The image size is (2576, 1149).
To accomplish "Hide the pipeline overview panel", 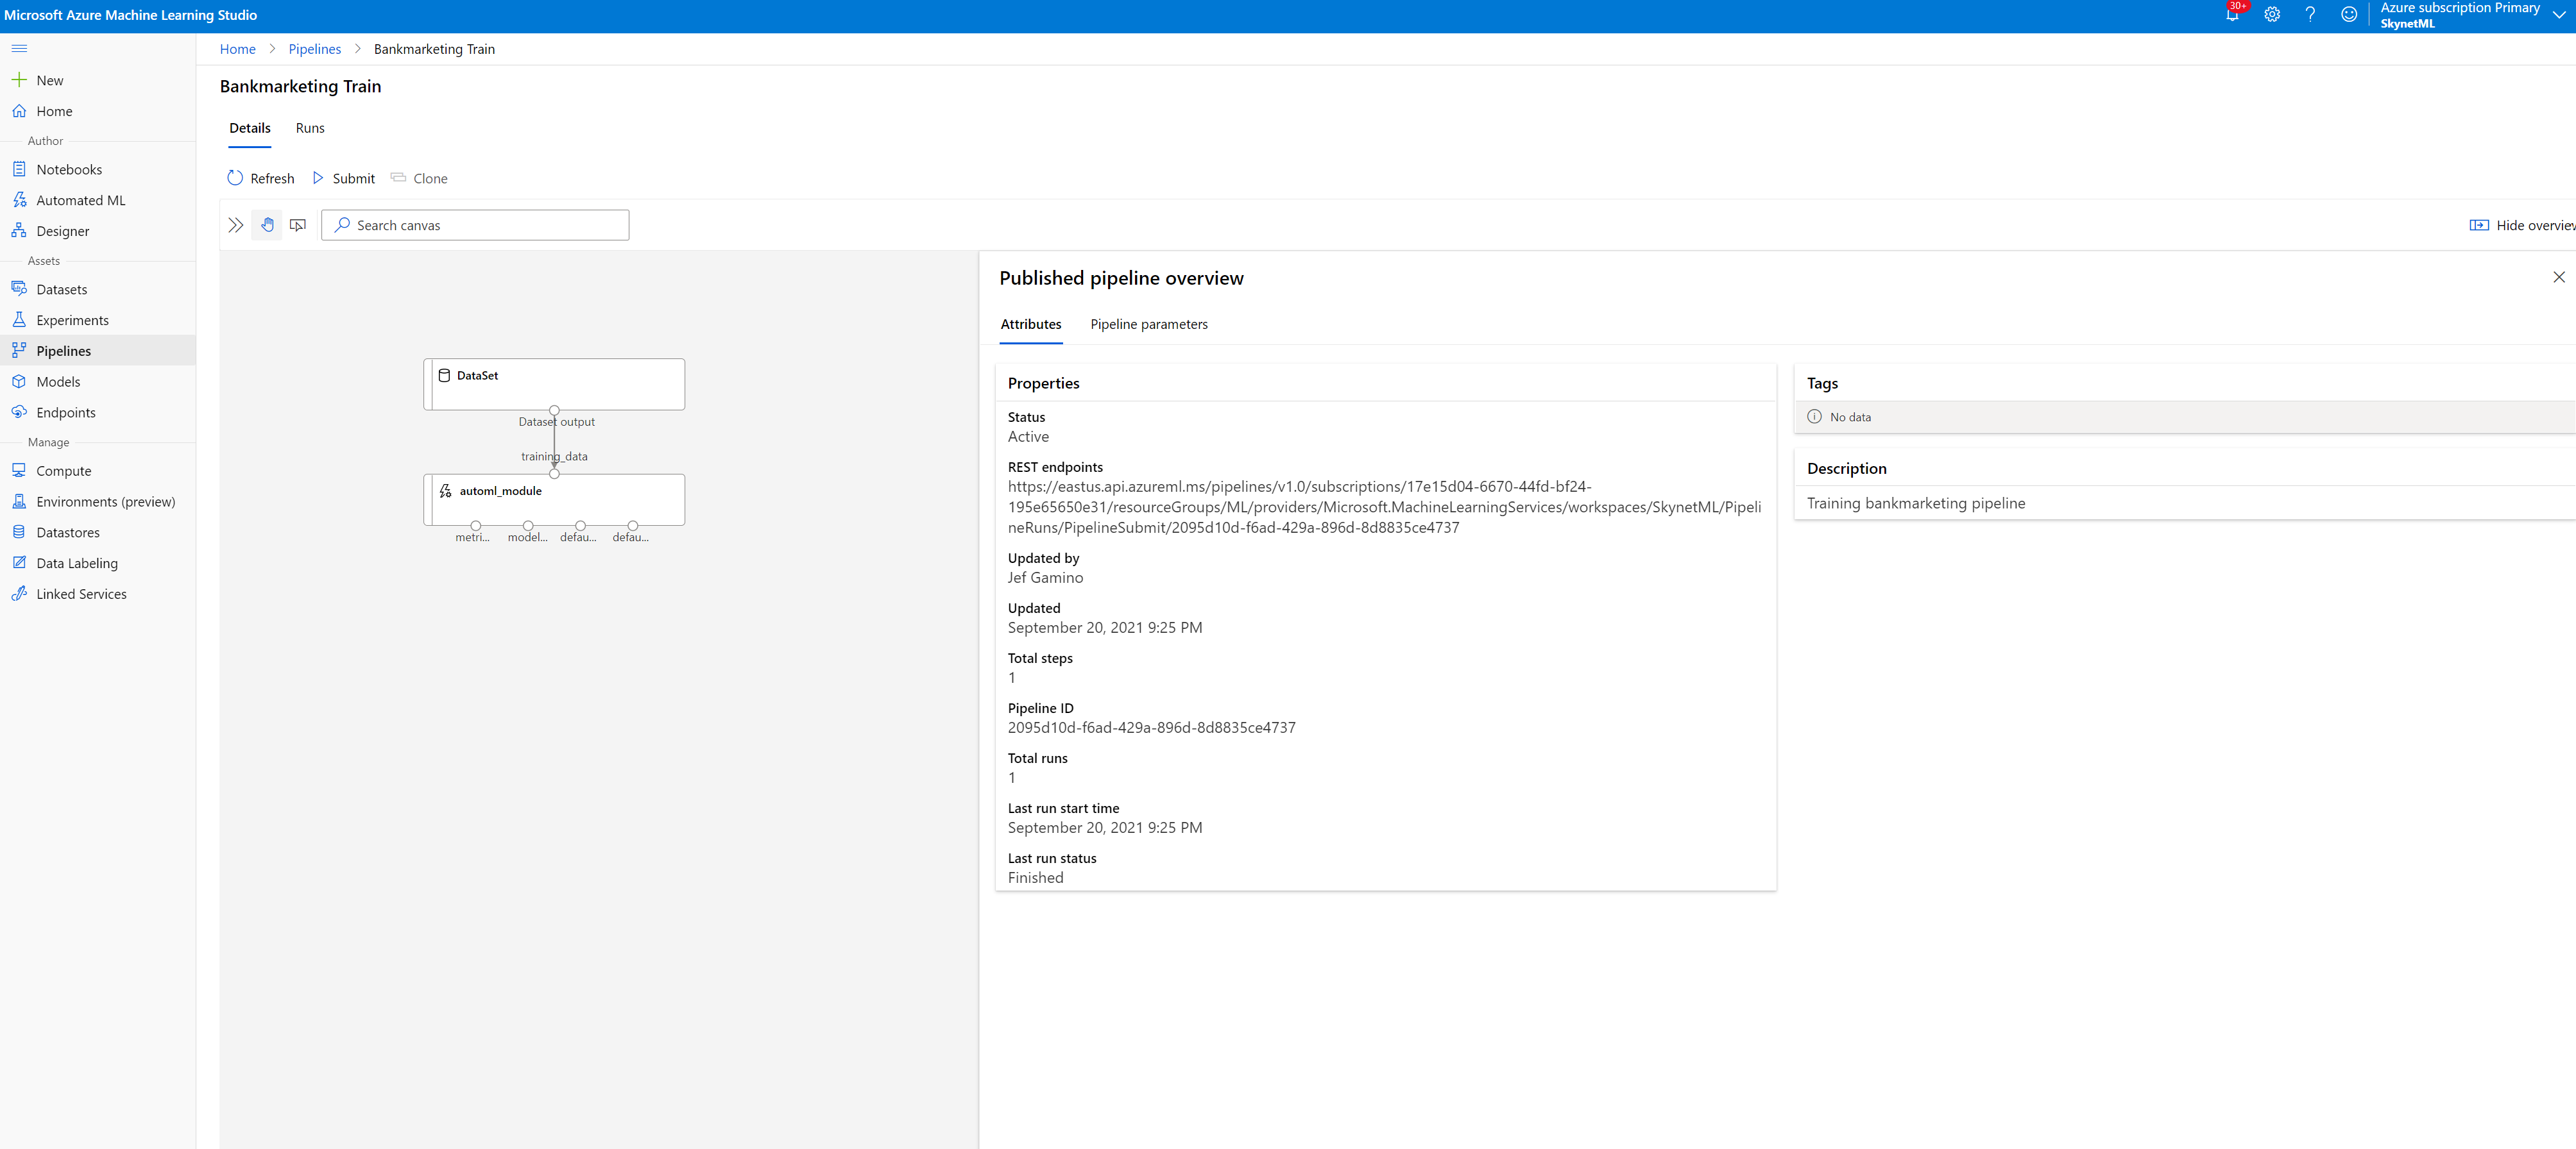I will point(2558,277).
